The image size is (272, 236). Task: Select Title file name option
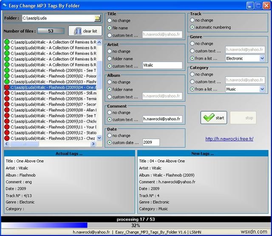tap(110, 28)
